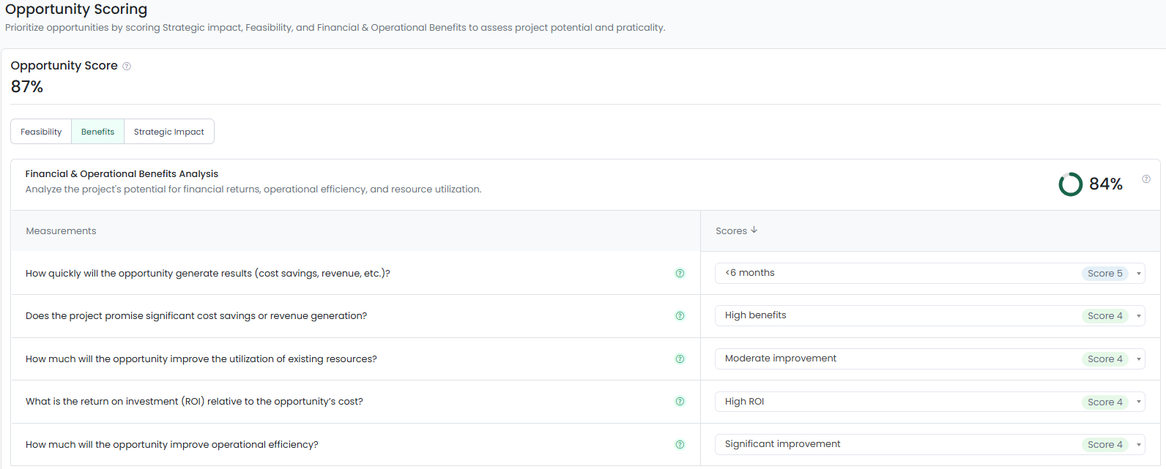
Task: Click help icon for 'How quickly' question
Action: (x=680, y=274)
